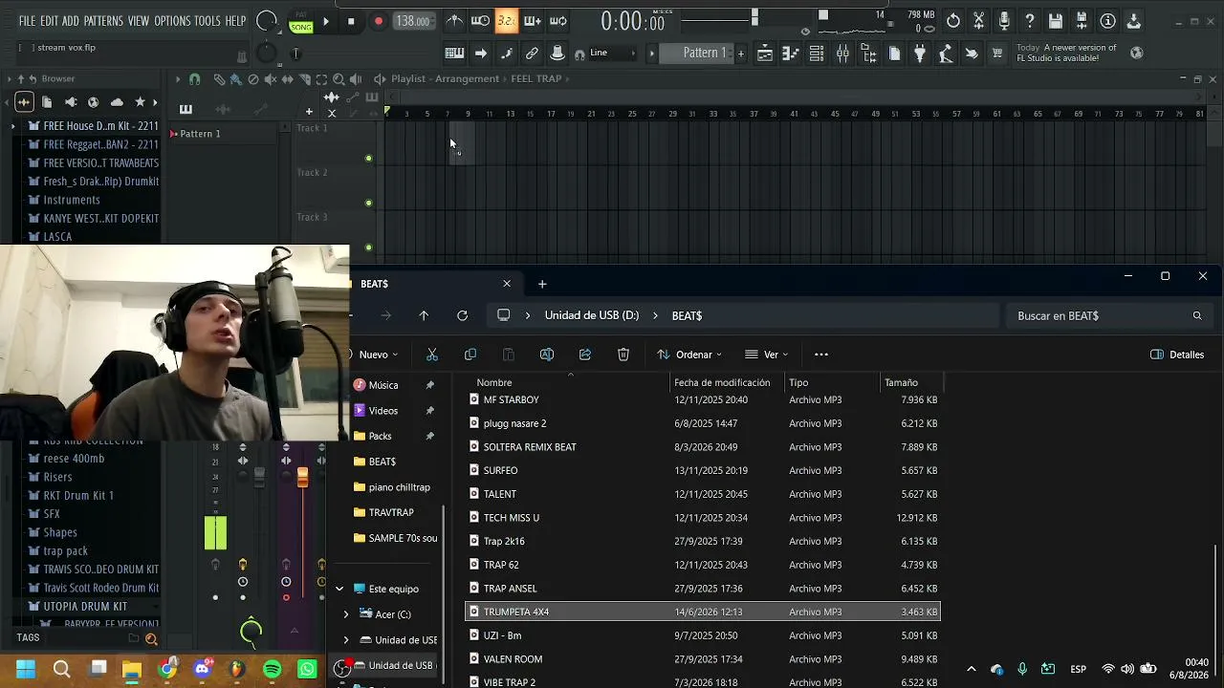The image size is (1224, 688).
Task: Refresh the BEAT$ folder in File Explorer
Action: (x=463, y=315)
